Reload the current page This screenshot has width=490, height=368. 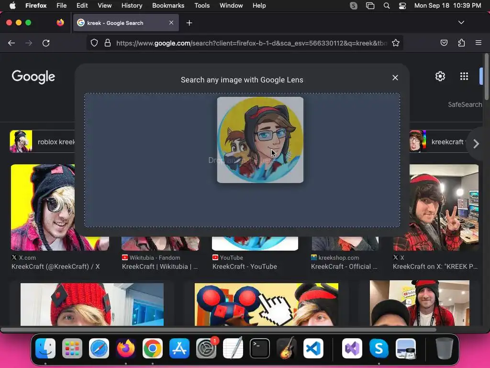tap(46, 43)
